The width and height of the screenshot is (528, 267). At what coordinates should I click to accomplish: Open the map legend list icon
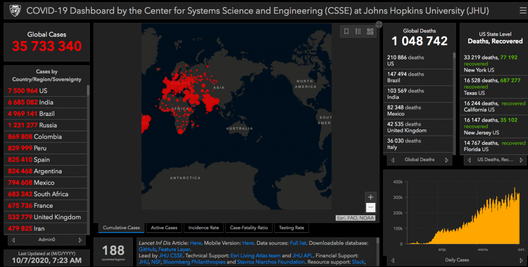[358, 31]
